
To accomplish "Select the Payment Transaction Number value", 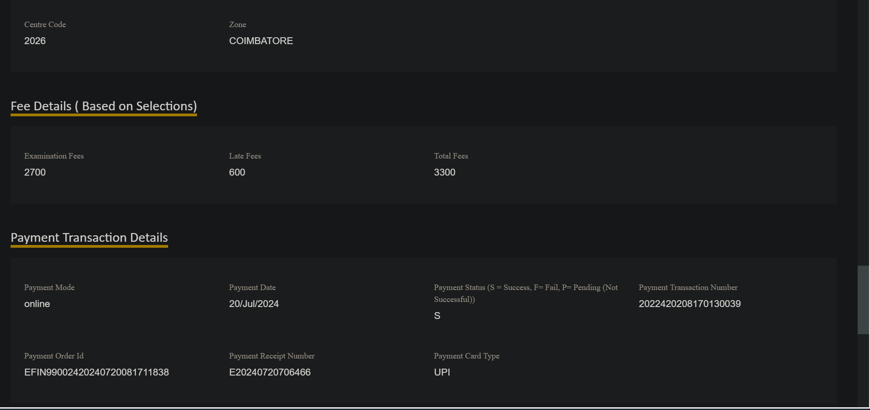I will tap(689, 304).
